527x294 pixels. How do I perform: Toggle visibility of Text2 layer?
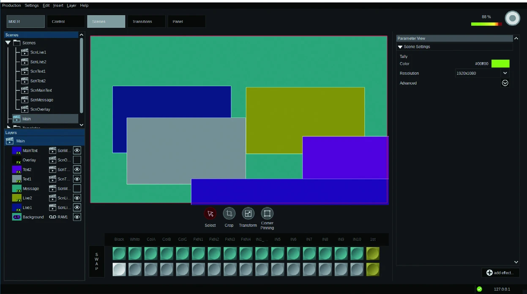(x=77, y=169)
